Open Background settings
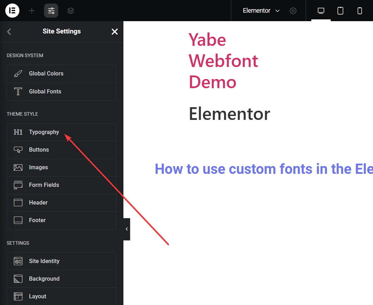The image size is (373, 305). click(x=62, y=279)
